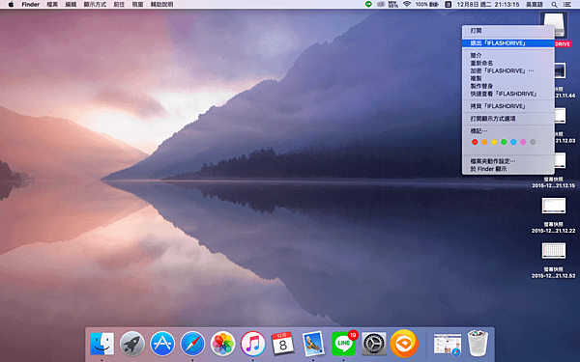Open the App Store dock icon
The height and width of the screenshot is (362, 580).
tap(162, 344)
